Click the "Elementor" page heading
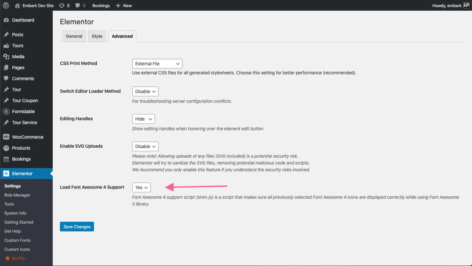Screen dimensions: 472x266 [77, 22]
